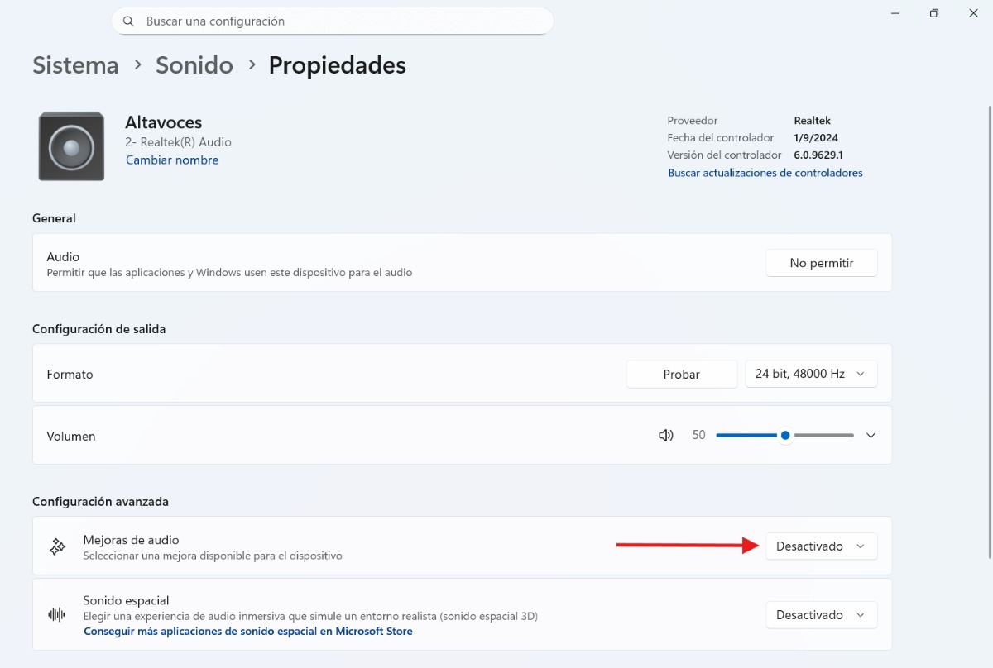Click the "Buscar una configuración" search field
Screen dimensions: 993x668
pos(331,21)
